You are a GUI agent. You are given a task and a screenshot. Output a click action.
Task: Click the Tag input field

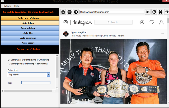(36, 83)
